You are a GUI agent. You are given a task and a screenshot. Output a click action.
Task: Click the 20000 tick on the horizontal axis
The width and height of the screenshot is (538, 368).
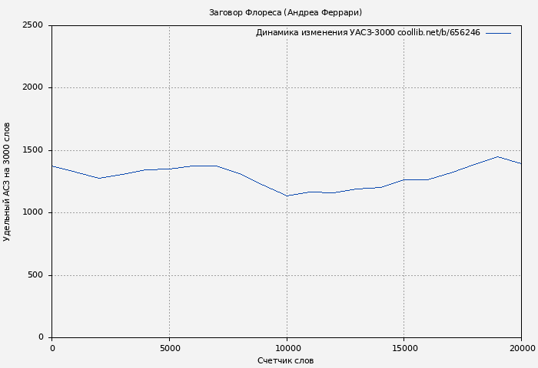pos(521,348)
